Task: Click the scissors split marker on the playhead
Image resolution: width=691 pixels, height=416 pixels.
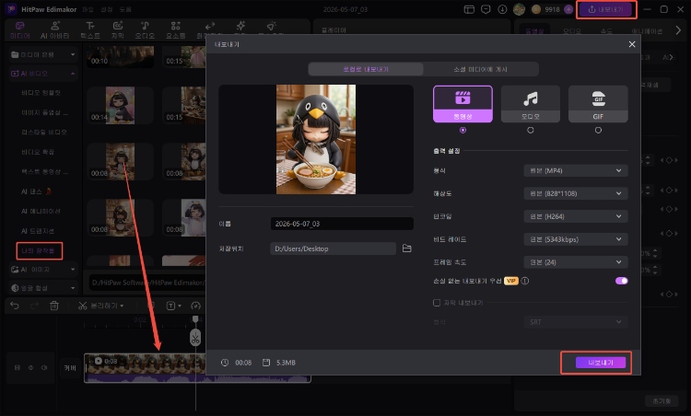Action: click(195, 338)
